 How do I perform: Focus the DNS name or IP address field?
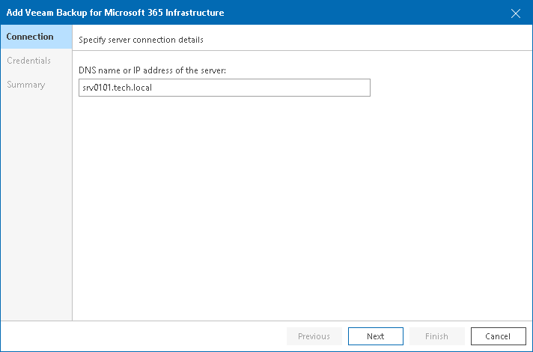click(225, 88)
